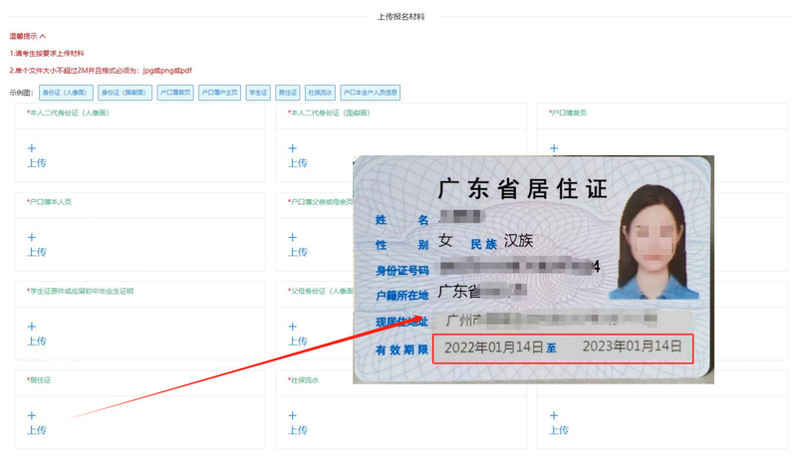
Task: Click plus icon under 本人二代身份证（国徽面）
Action: click(293, 148)
